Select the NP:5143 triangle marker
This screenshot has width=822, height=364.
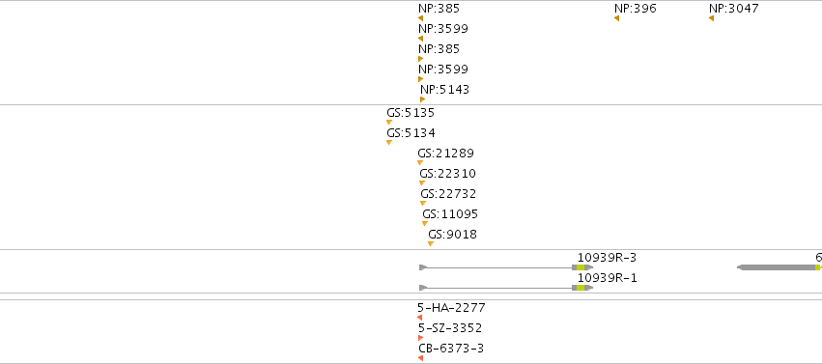422,99
